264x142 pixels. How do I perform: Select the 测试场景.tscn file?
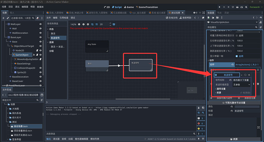tap(26, 126)
